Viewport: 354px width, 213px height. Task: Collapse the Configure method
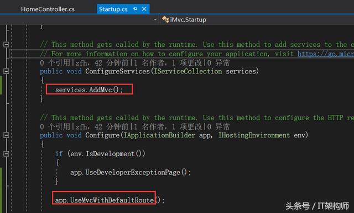pyautogui.click(x=6, y=135)
